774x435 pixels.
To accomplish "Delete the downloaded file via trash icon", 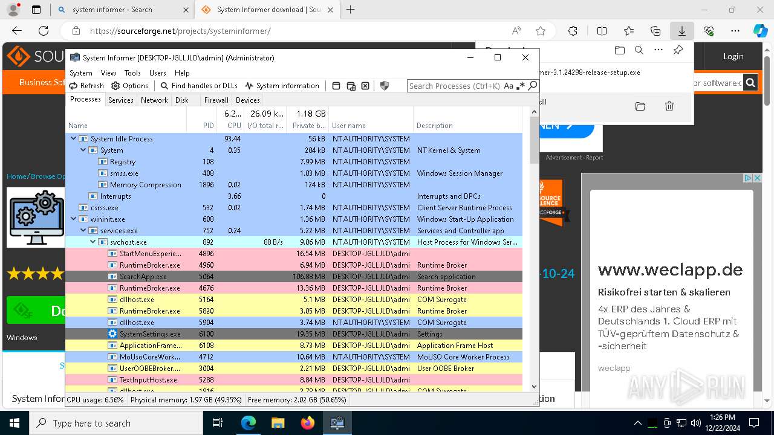I will click(669, 106).
